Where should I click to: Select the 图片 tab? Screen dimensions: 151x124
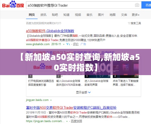(x=101, y=15)
